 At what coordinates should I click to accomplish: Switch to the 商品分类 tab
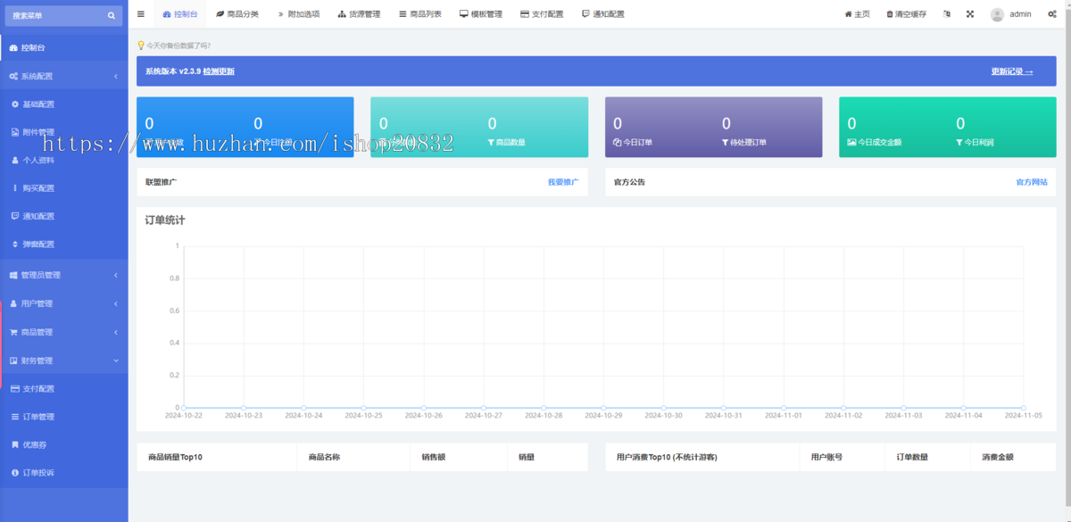(237, 14)
